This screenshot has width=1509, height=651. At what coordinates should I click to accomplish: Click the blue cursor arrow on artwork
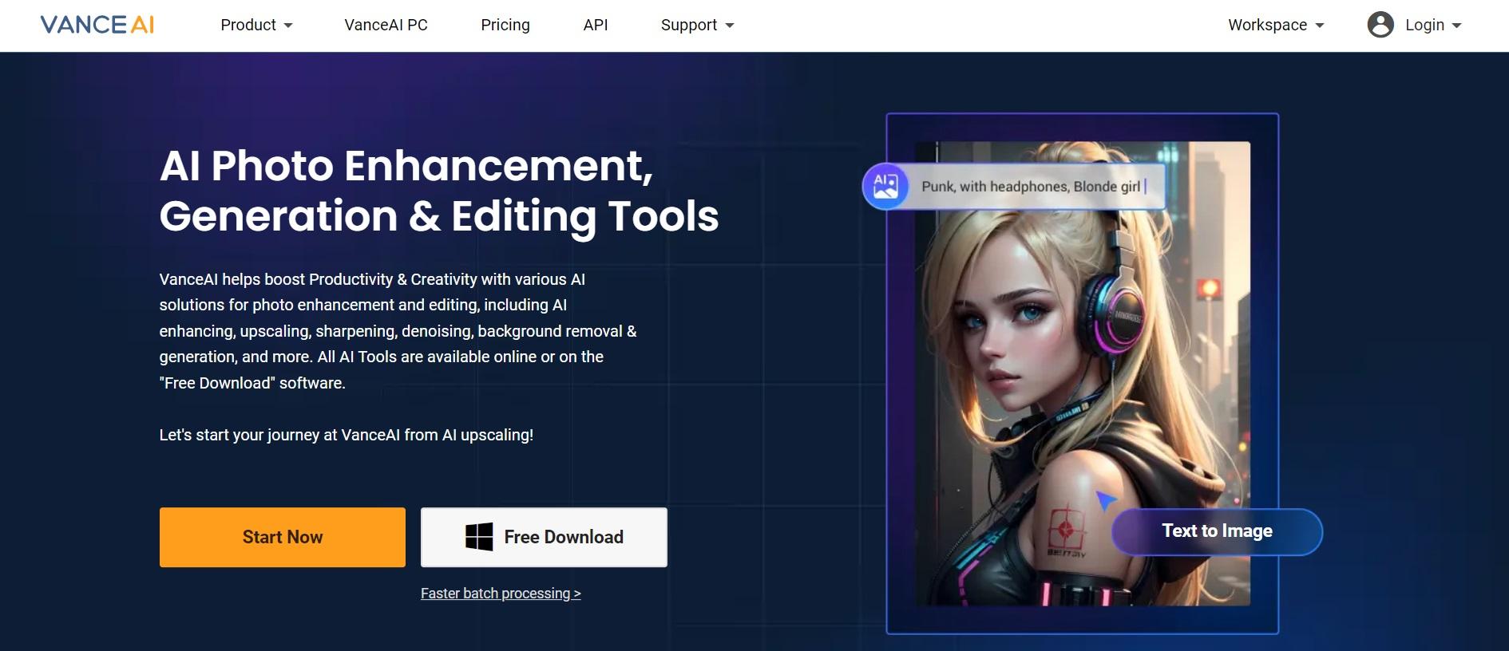(1105, 500)
